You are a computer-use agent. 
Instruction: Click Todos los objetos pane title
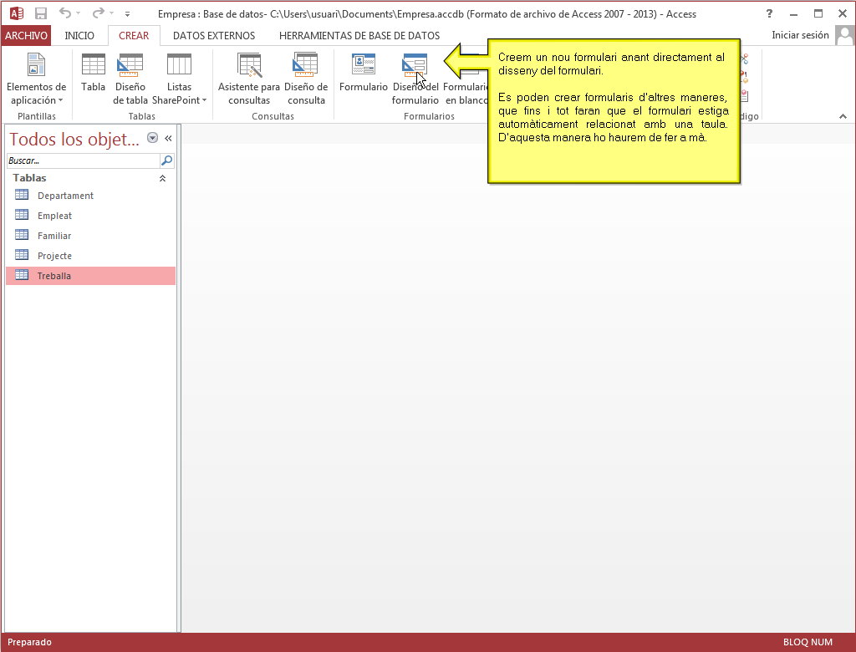[x=74, y=140]
